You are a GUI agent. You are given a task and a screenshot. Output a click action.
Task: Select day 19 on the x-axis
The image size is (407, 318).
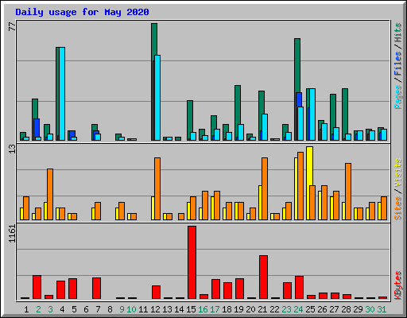pyautogui.click(x=238, y=309)
